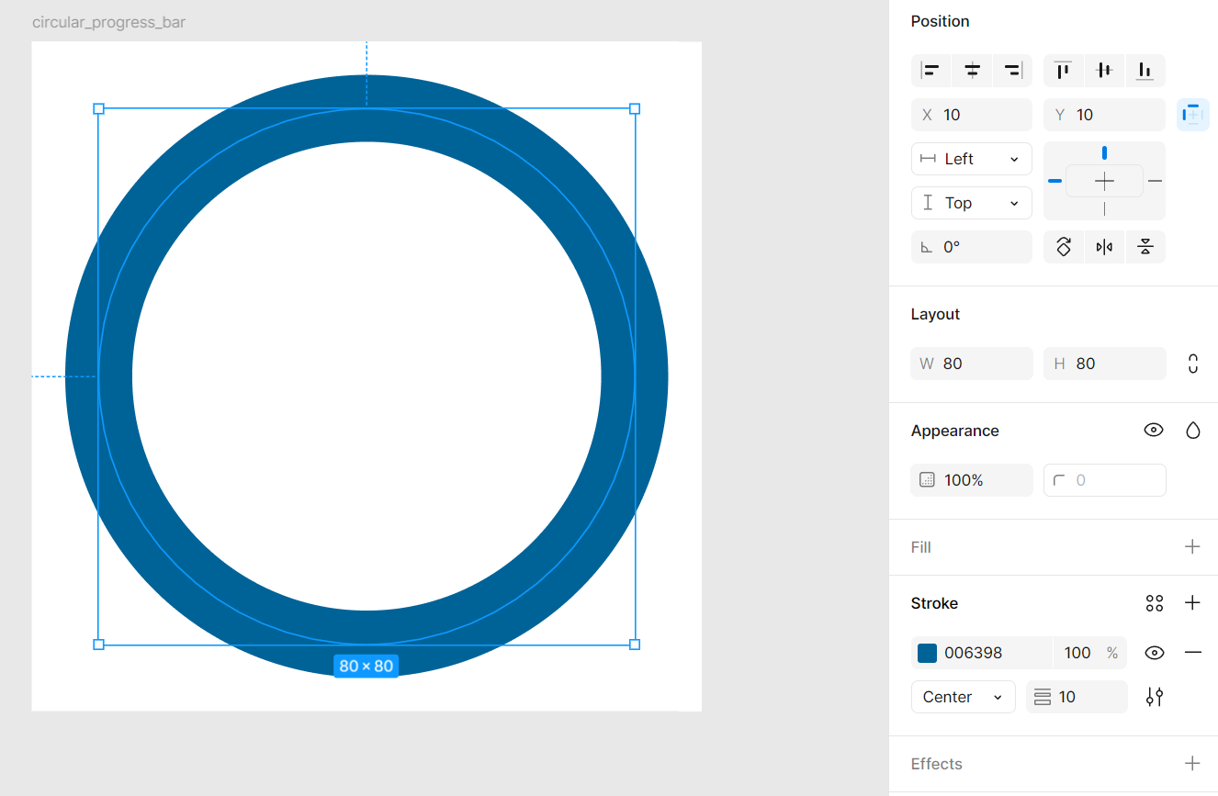Viewport: 1218px width, 796px height.
Task: Open the Top vertical constraint dropdown
Action: click(972, 202)
